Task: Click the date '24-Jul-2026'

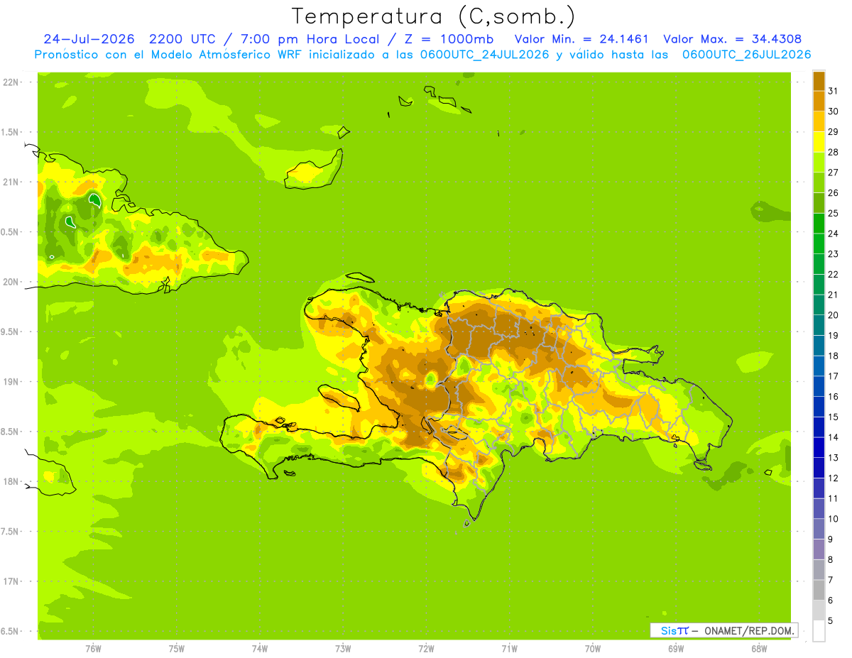Action: click(89, 39)
